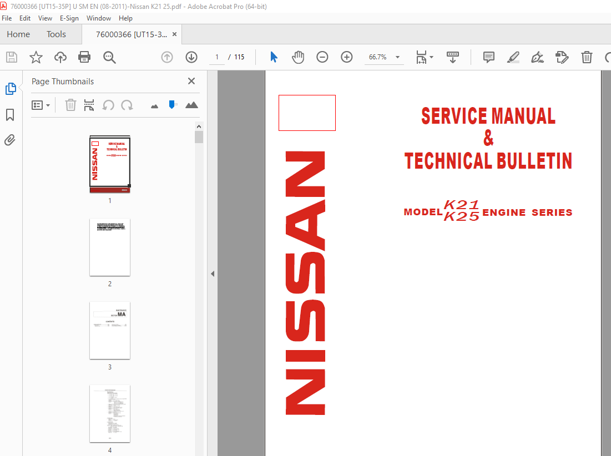Add document to starred with star icon
This screenshot has width=611, height=456.
click(36, 57)
